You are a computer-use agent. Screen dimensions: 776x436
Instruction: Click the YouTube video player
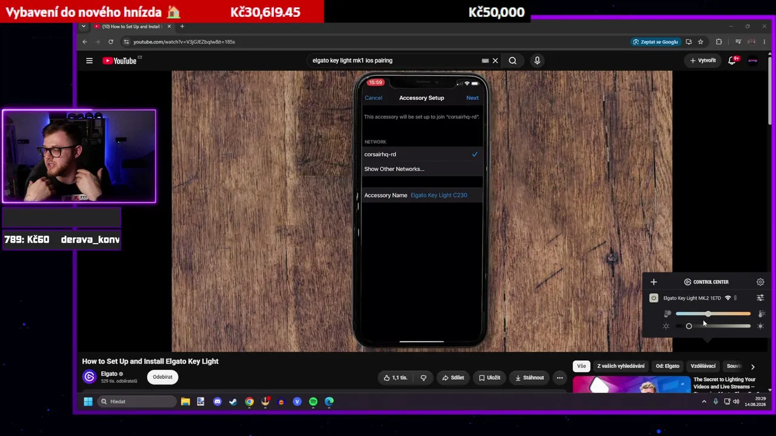click(x=422, y=211)
